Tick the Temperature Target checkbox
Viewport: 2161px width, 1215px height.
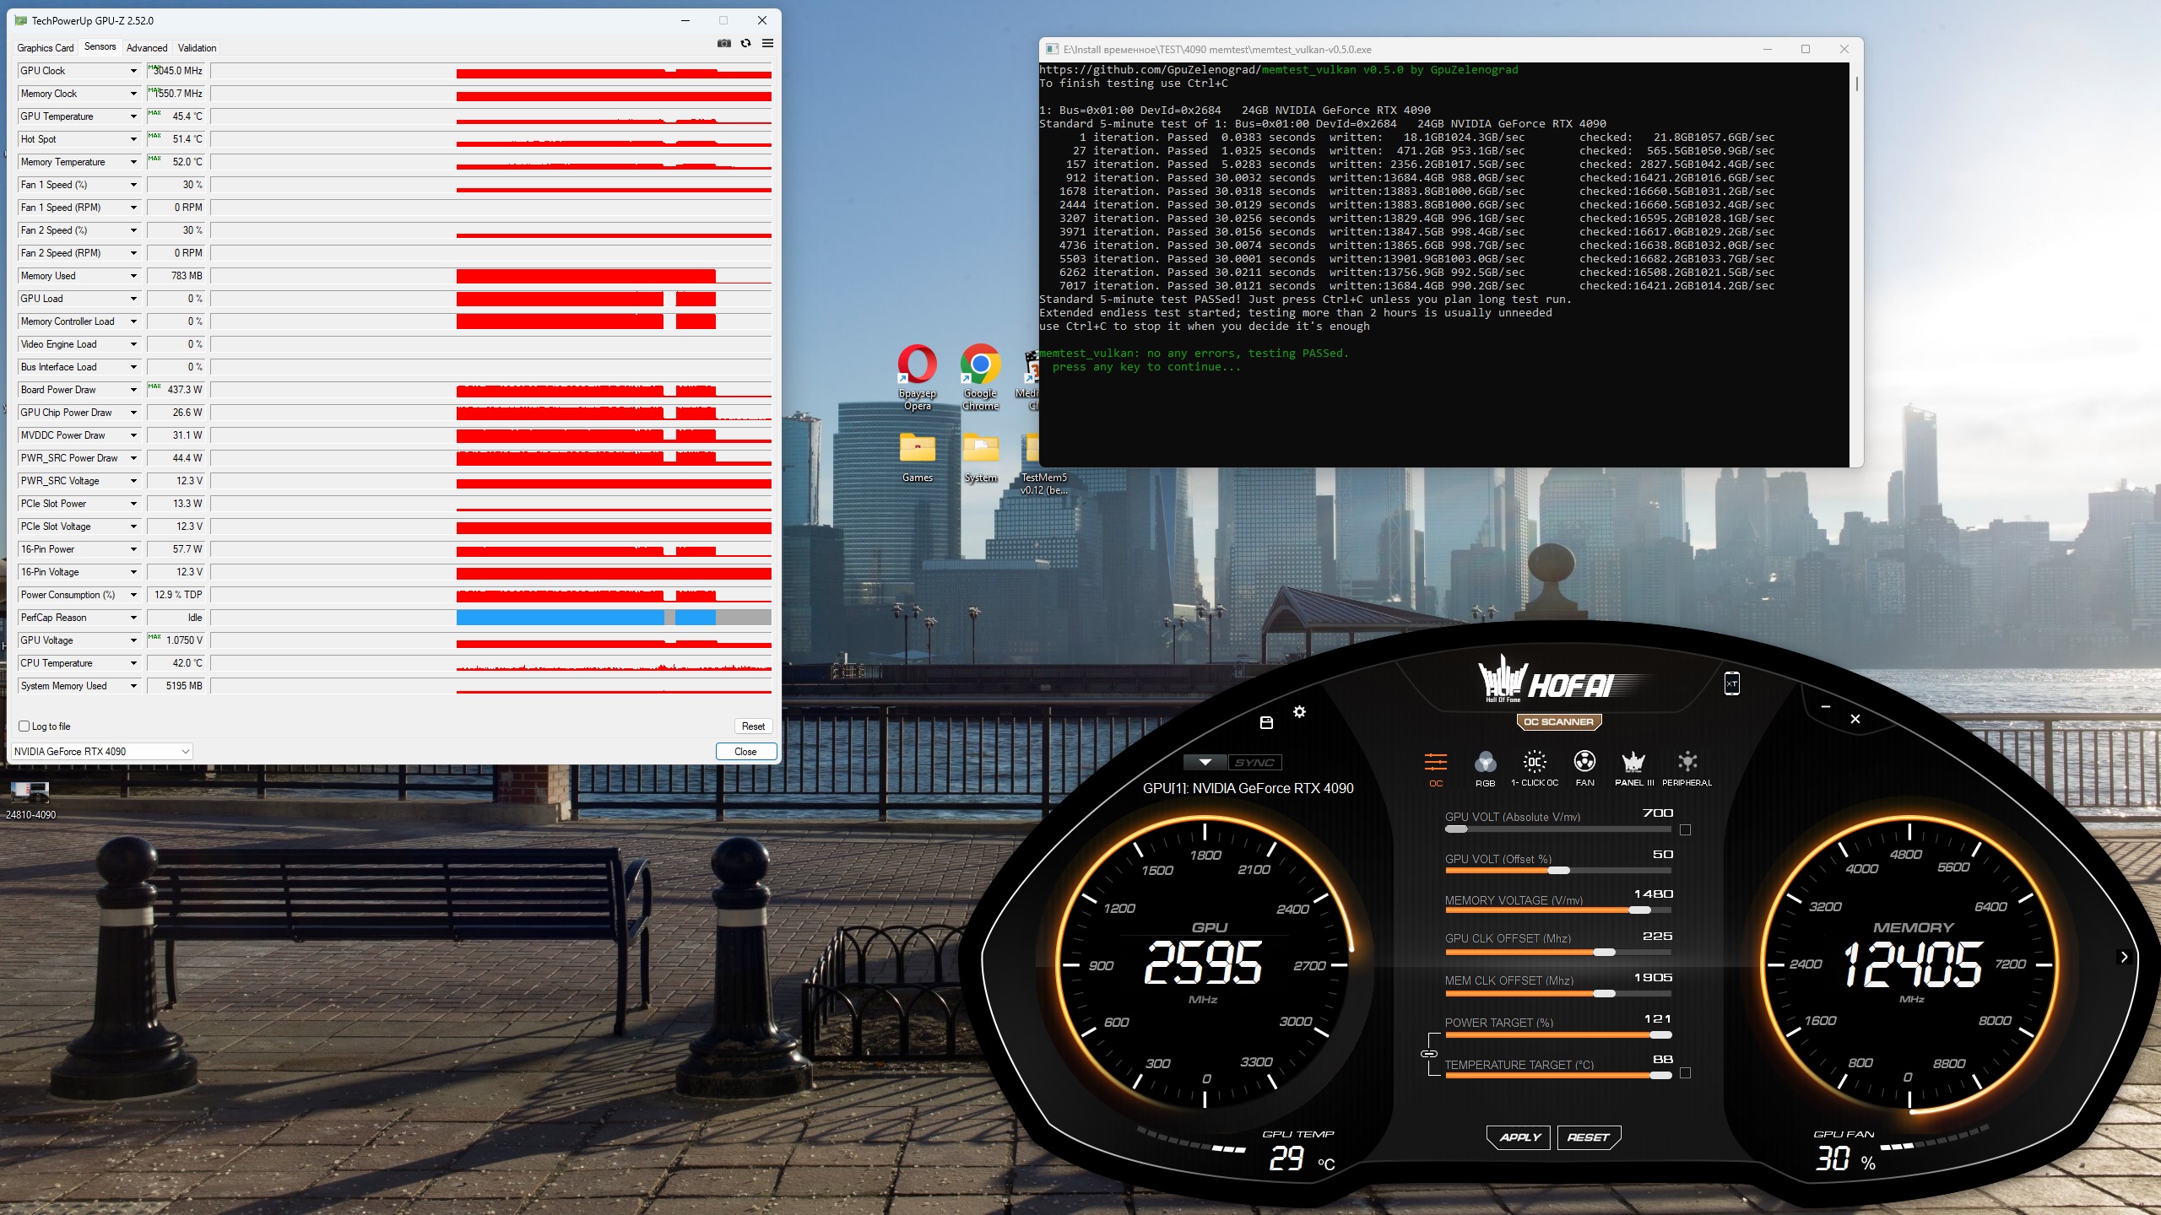[1685, 1073]
